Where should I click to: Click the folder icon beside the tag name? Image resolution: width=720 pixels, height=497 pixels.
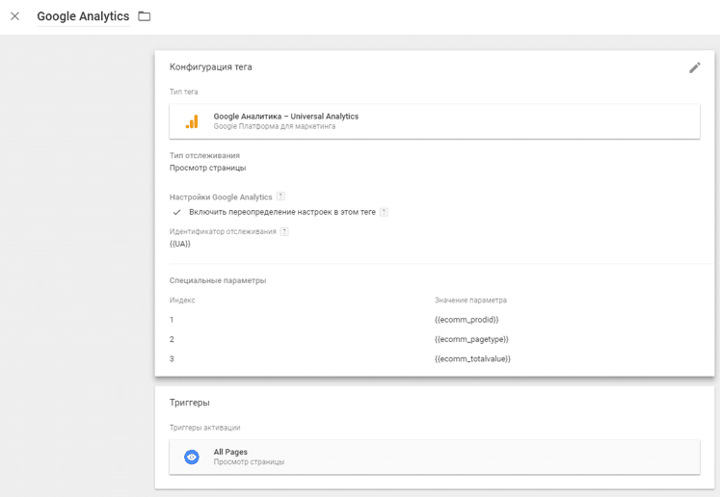pos(145,16)
